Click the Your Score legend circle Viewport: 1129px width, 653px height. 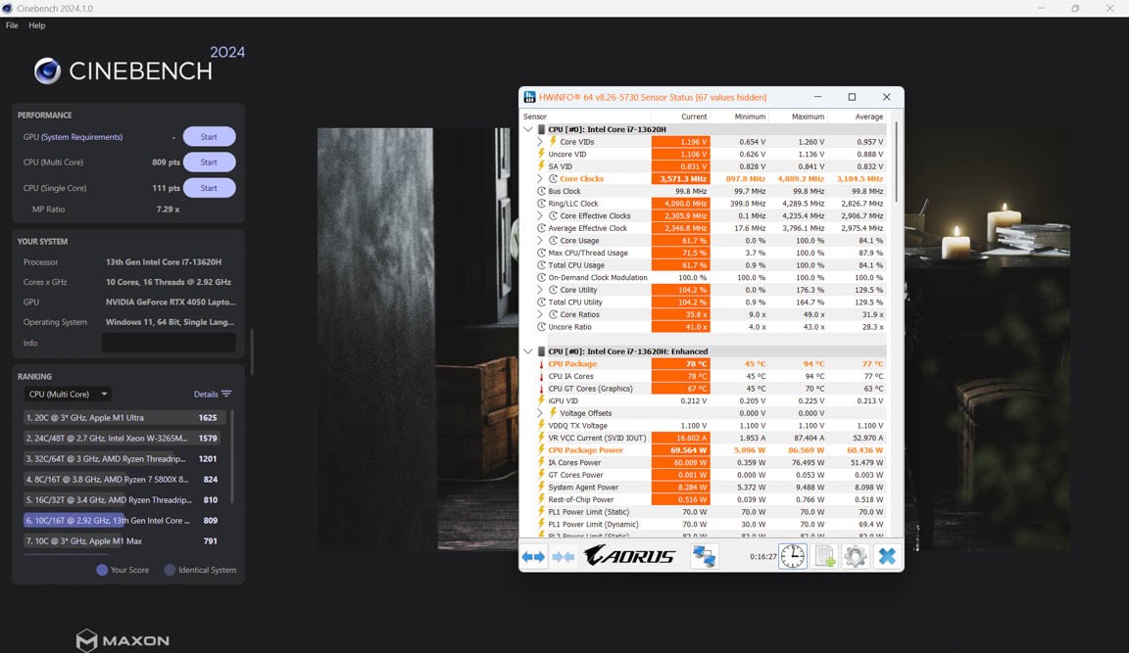[x=102, y=570]
